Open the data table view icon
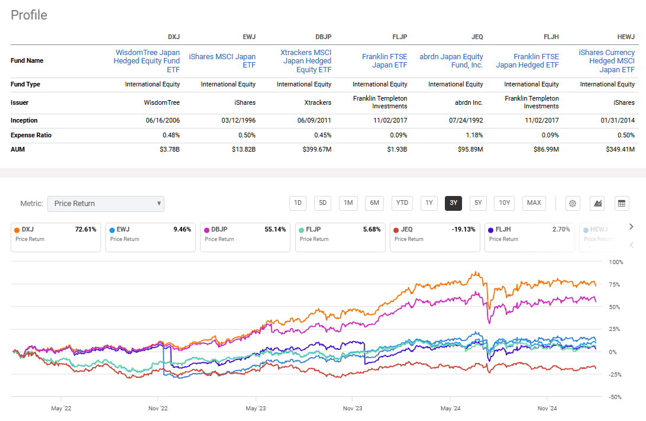Screen dimensions: 646x421 tap(621, 203)
